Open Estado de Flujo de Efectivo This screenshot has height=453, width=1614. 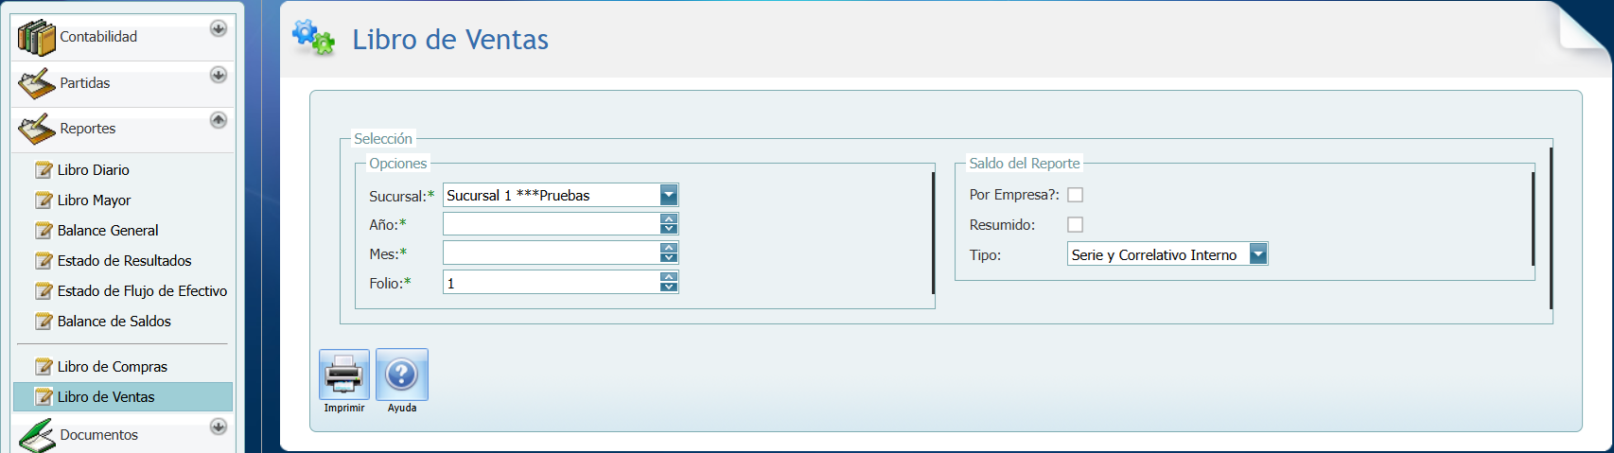pos(142,291)
